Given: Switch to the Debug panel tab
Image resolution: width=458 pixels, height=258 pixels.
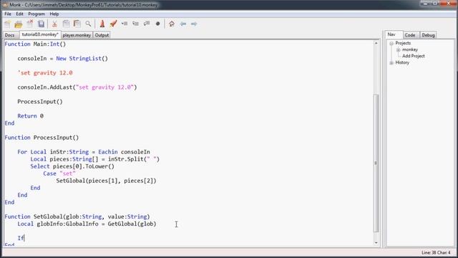Looking at the screenshot, I should [428, 35].
